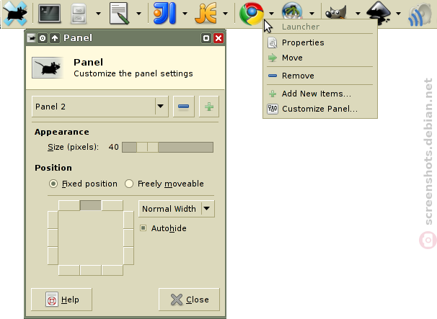
Task: Launch the blue JI application icon
Action: point(165,13)
